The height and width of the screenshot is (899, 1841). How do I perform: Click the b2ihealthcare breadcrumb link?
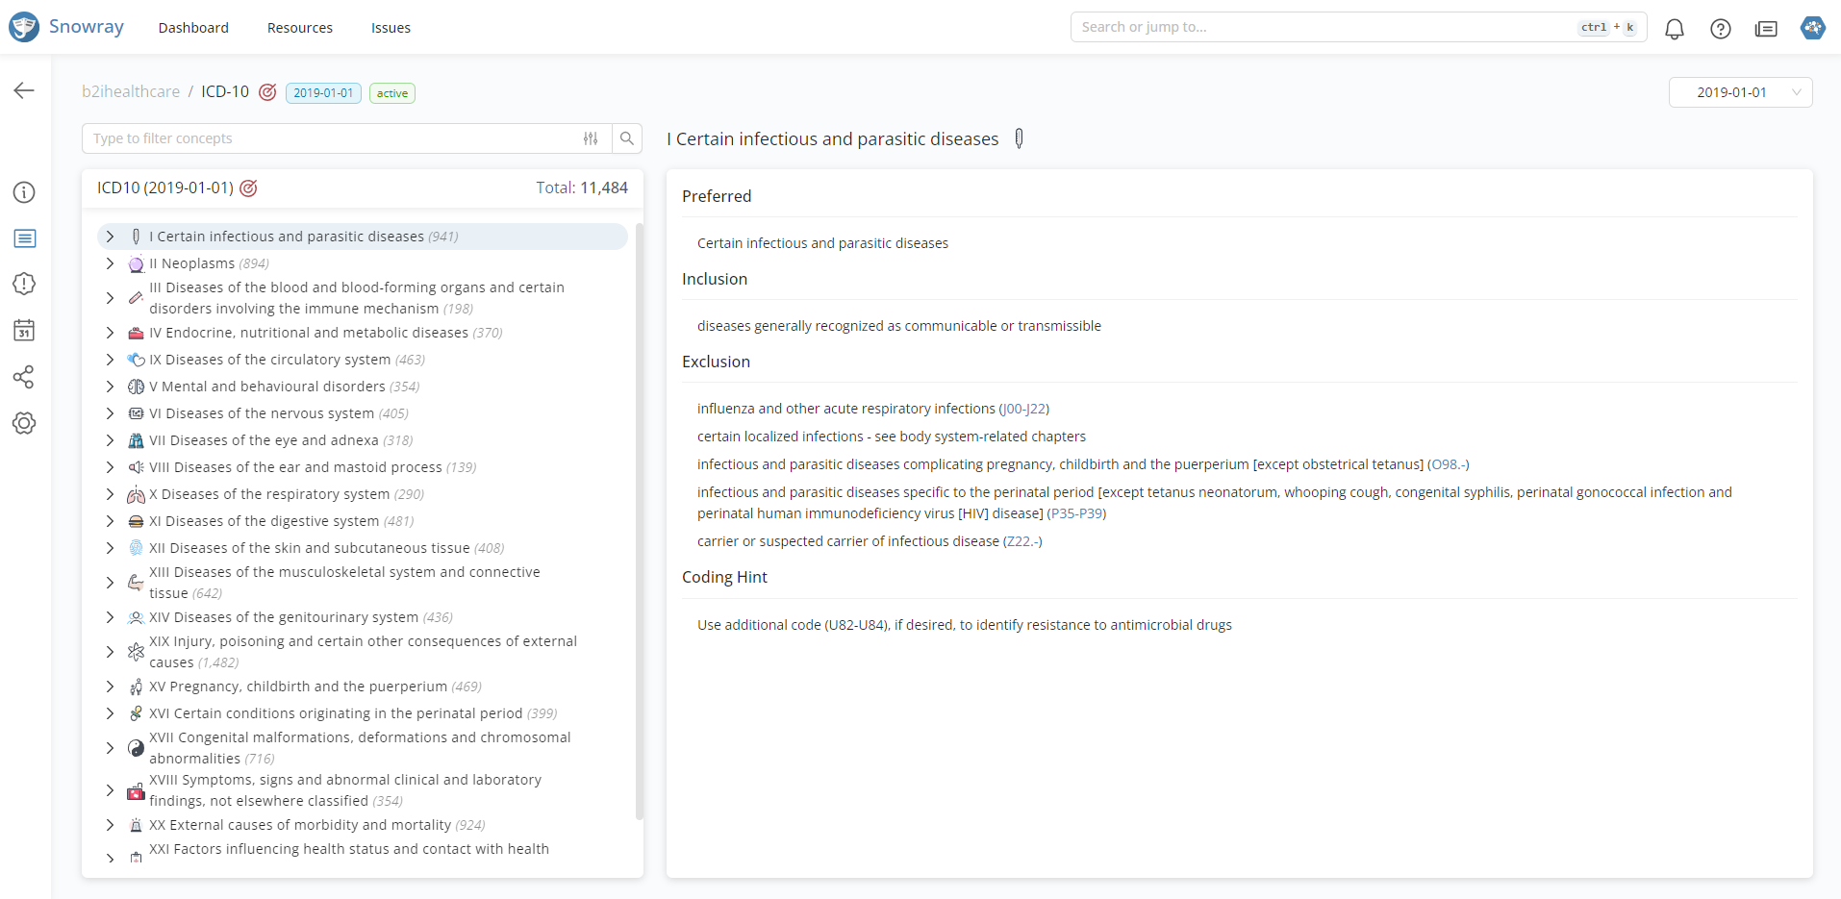click(131, 91)
